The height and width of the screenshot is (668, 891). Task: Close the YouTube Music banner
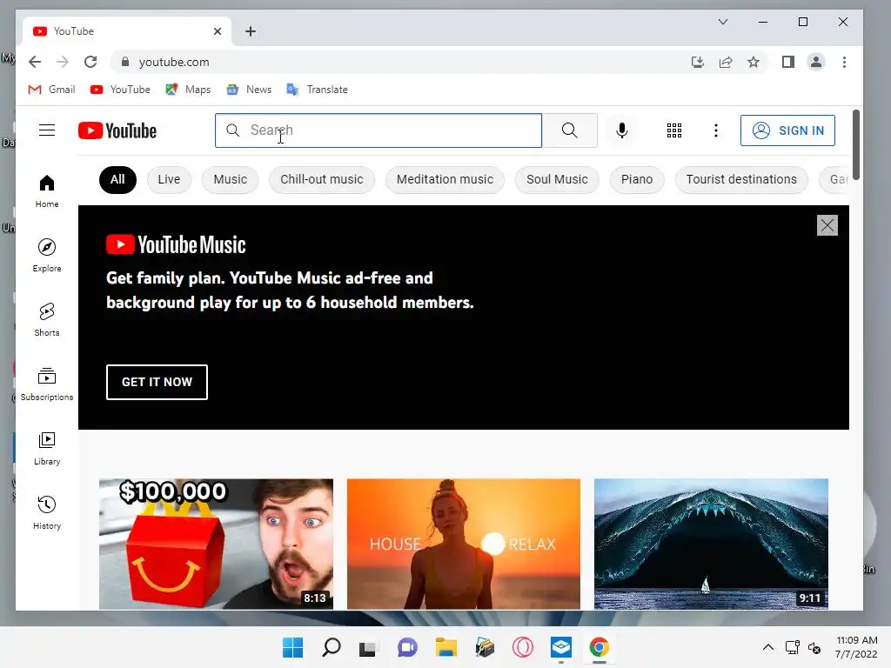coord(827,225)
